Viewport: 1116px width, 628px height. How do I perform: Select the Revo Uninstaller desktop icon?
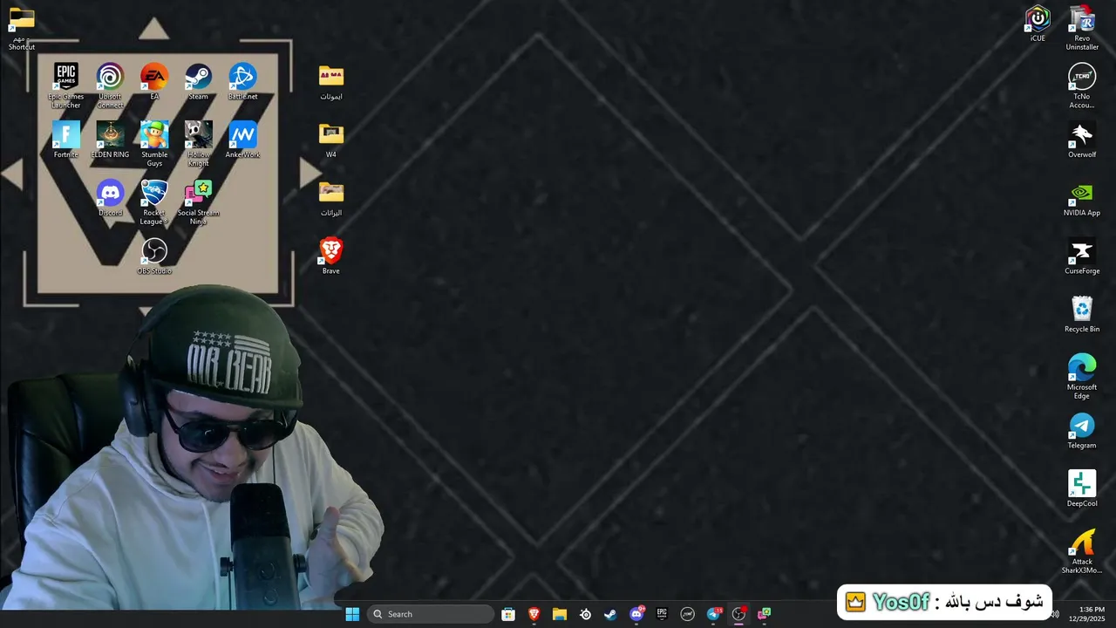pos(1082,28)
